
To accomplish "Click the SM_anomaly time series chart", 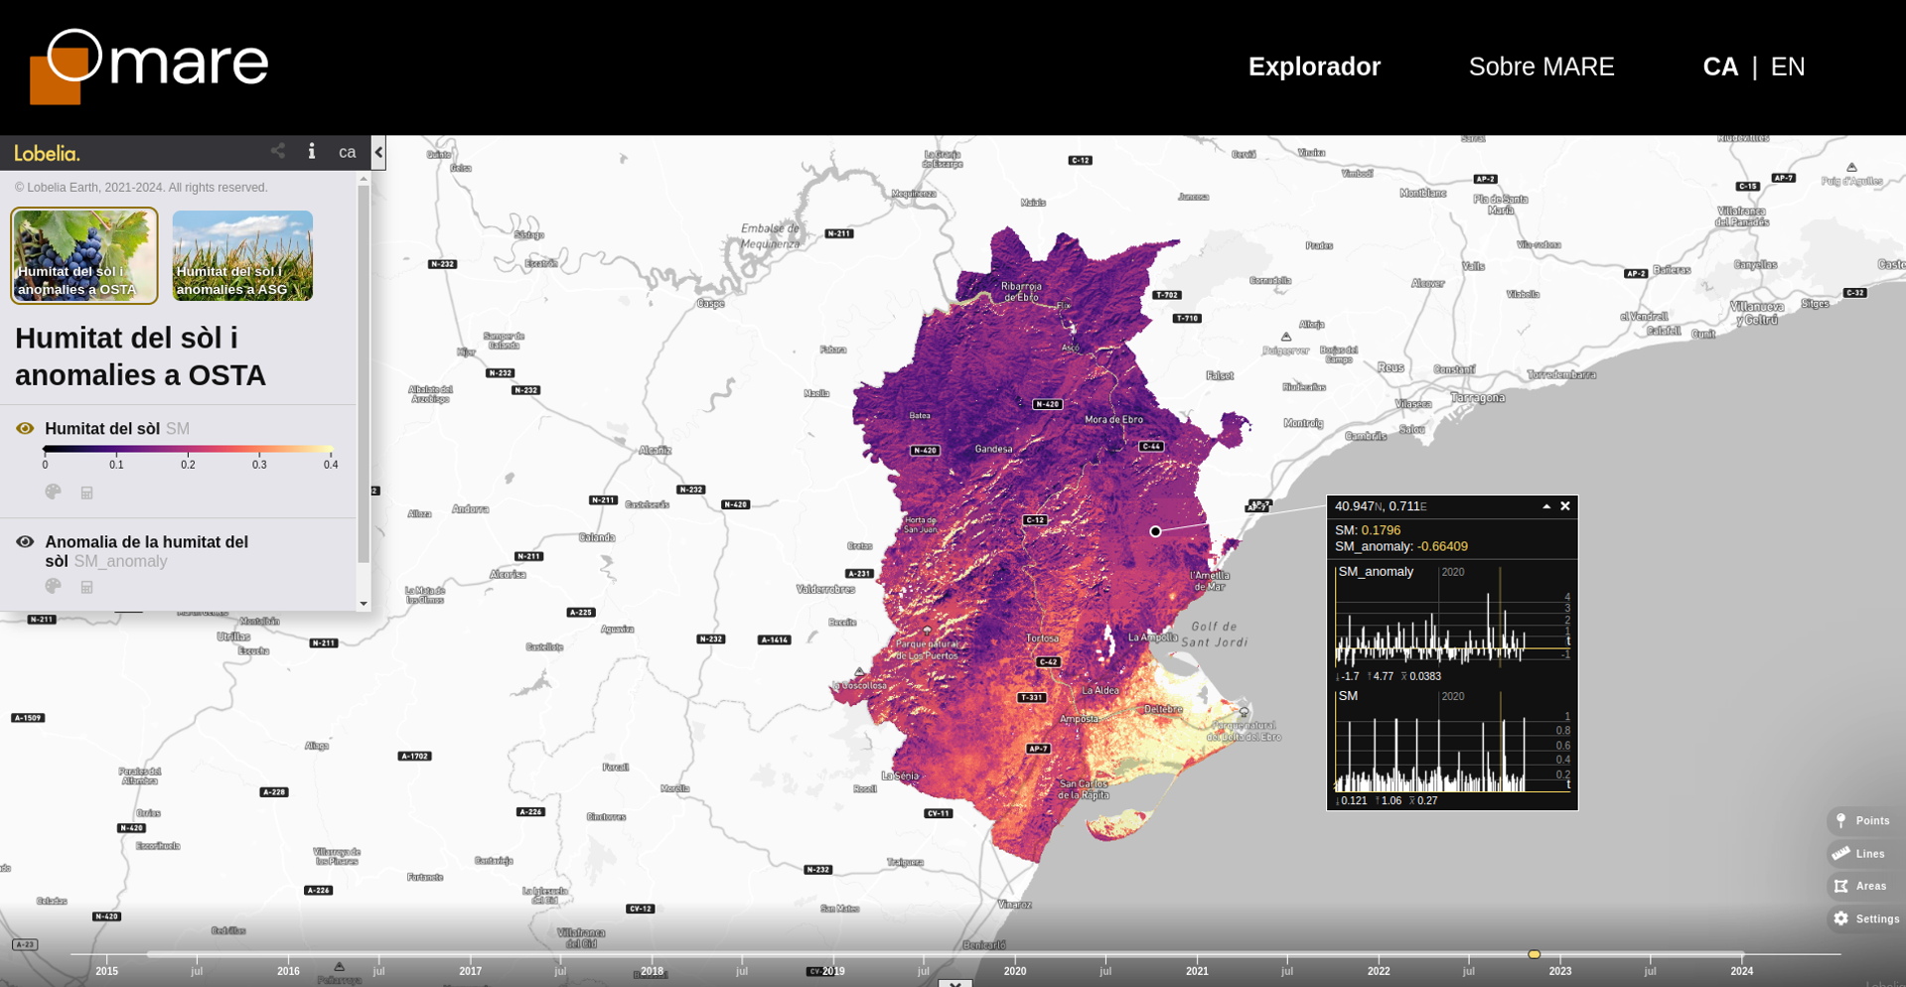I will [1451, 616].
